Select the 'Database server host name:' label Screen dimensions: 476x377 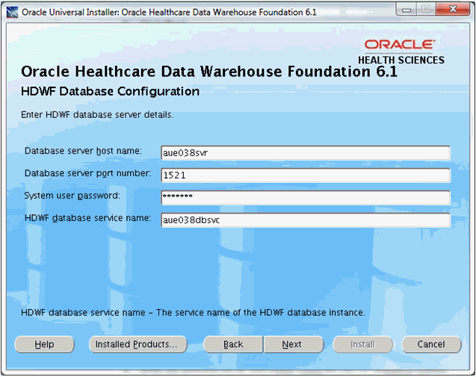[x=83, y=151]
